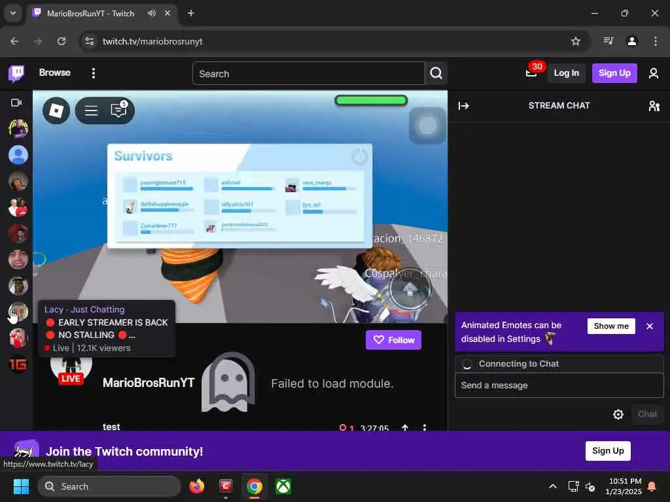Open the Chrome three-dot menu
Viewport: 670px width, 502px height.
[656, 41]
